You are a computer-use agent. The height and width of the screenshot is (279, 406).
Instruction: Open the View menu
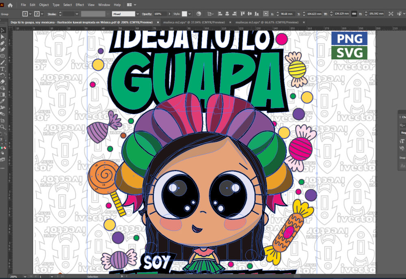click(91, 5)
